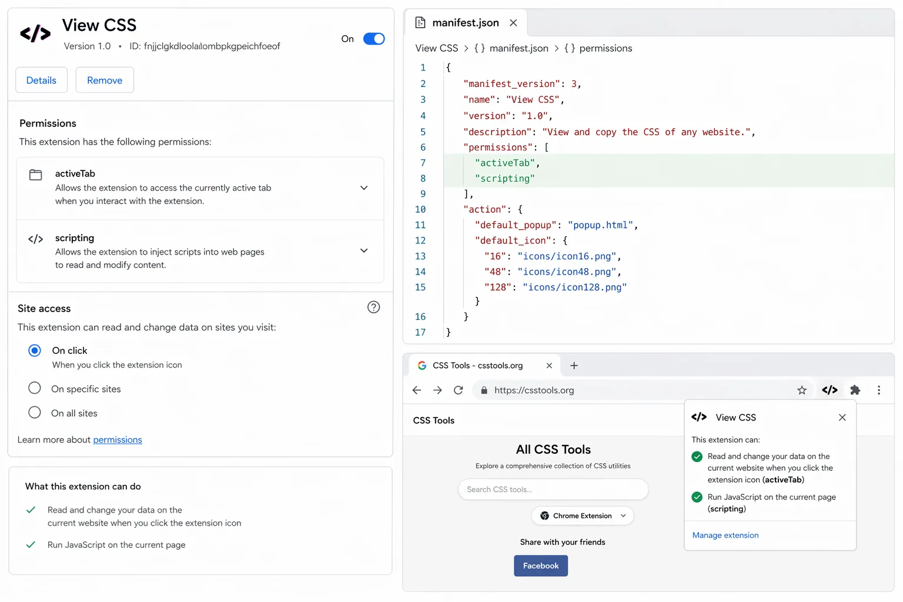The height and width of the screenshot is (602, 903).
Task: Click the manifest.json file icon in tab
Action: click(x=420, y=22)
